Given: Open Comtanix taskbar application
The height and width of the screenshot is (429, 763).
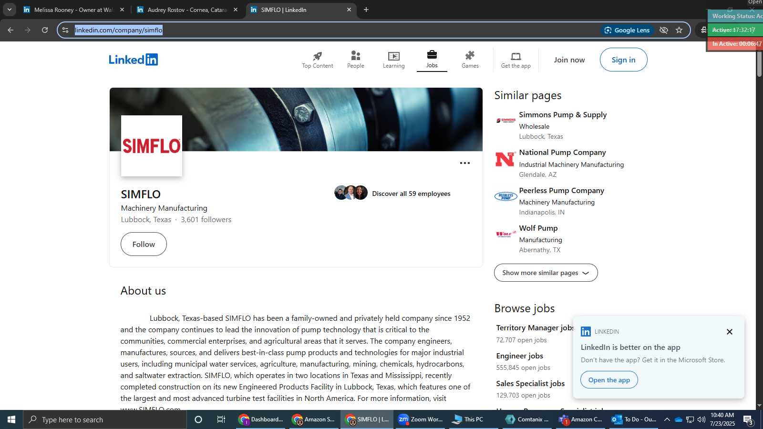Looking at the screenshot, I should point(527,419).
